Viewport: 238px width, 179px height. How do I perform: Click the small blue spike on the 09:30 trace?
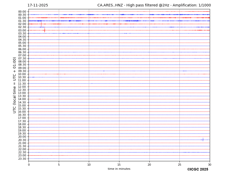click(x=104, y=71)
